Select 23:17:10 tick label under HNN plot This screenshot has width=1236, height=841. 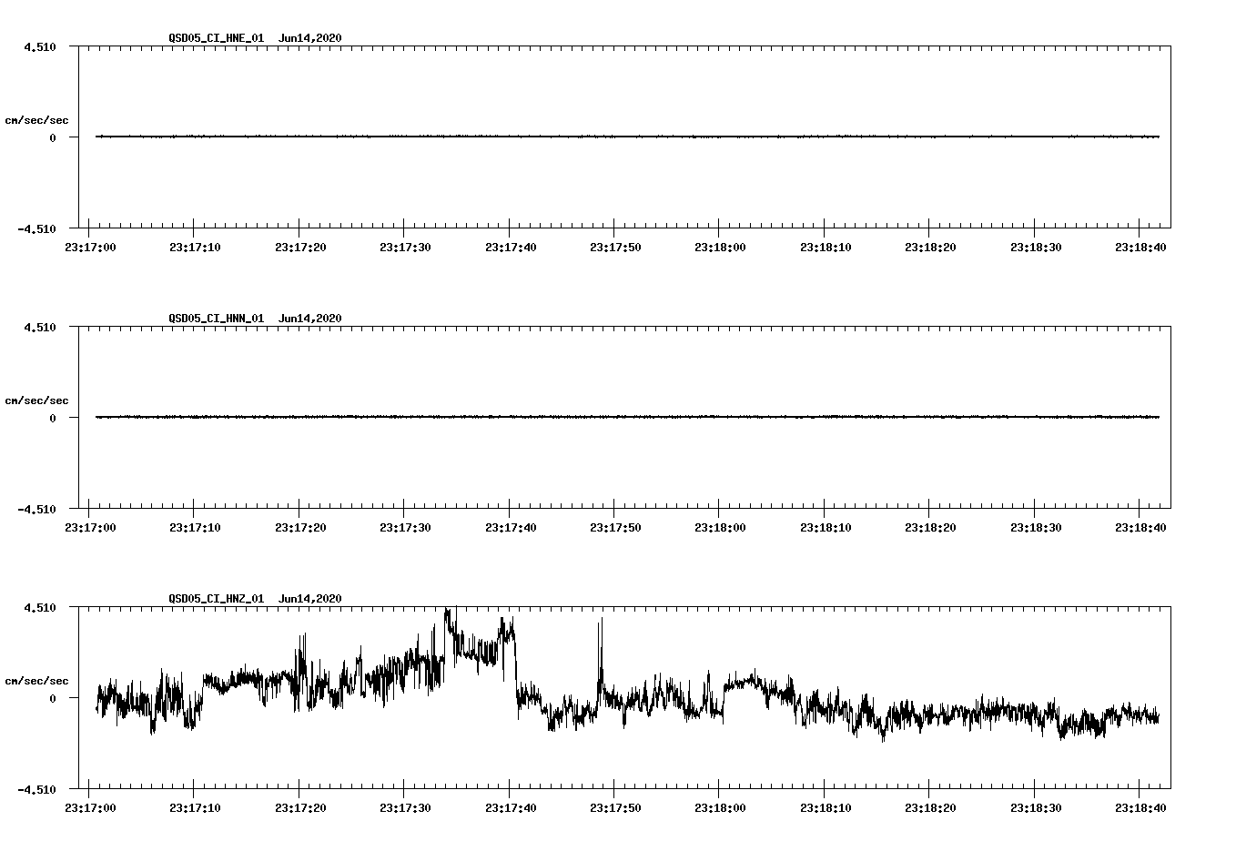point(194,528)
